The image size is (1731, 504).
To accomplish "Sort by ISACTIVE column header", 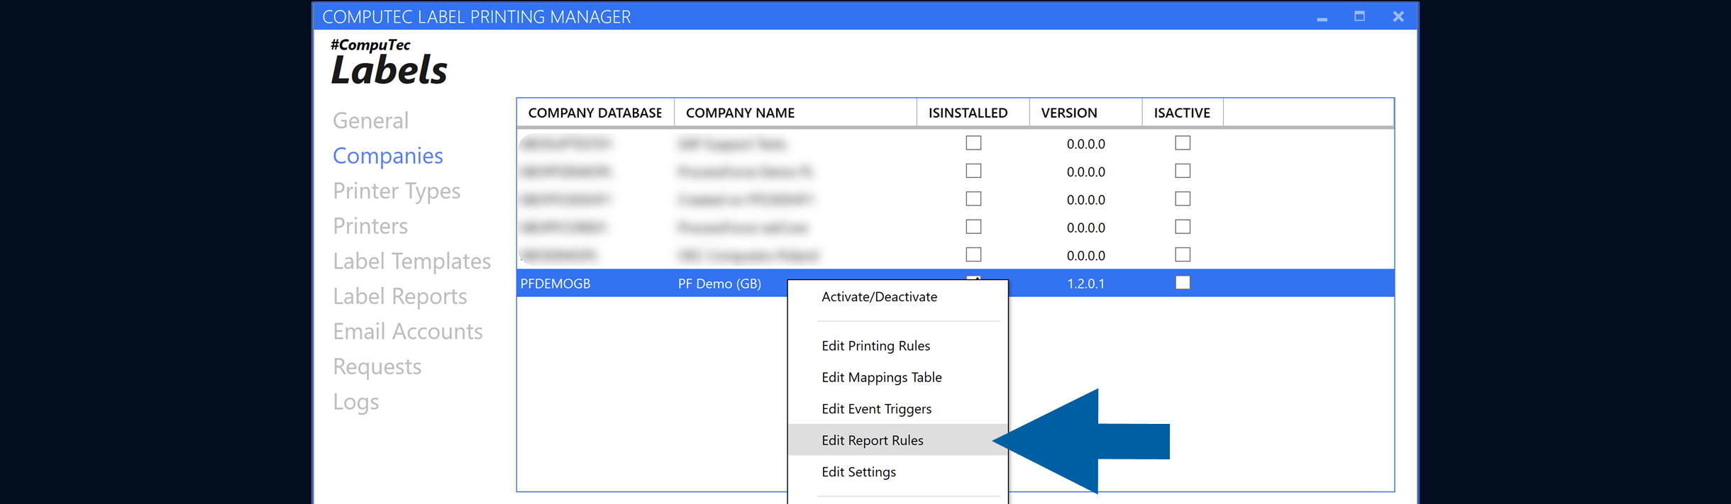I will 1183,113.
